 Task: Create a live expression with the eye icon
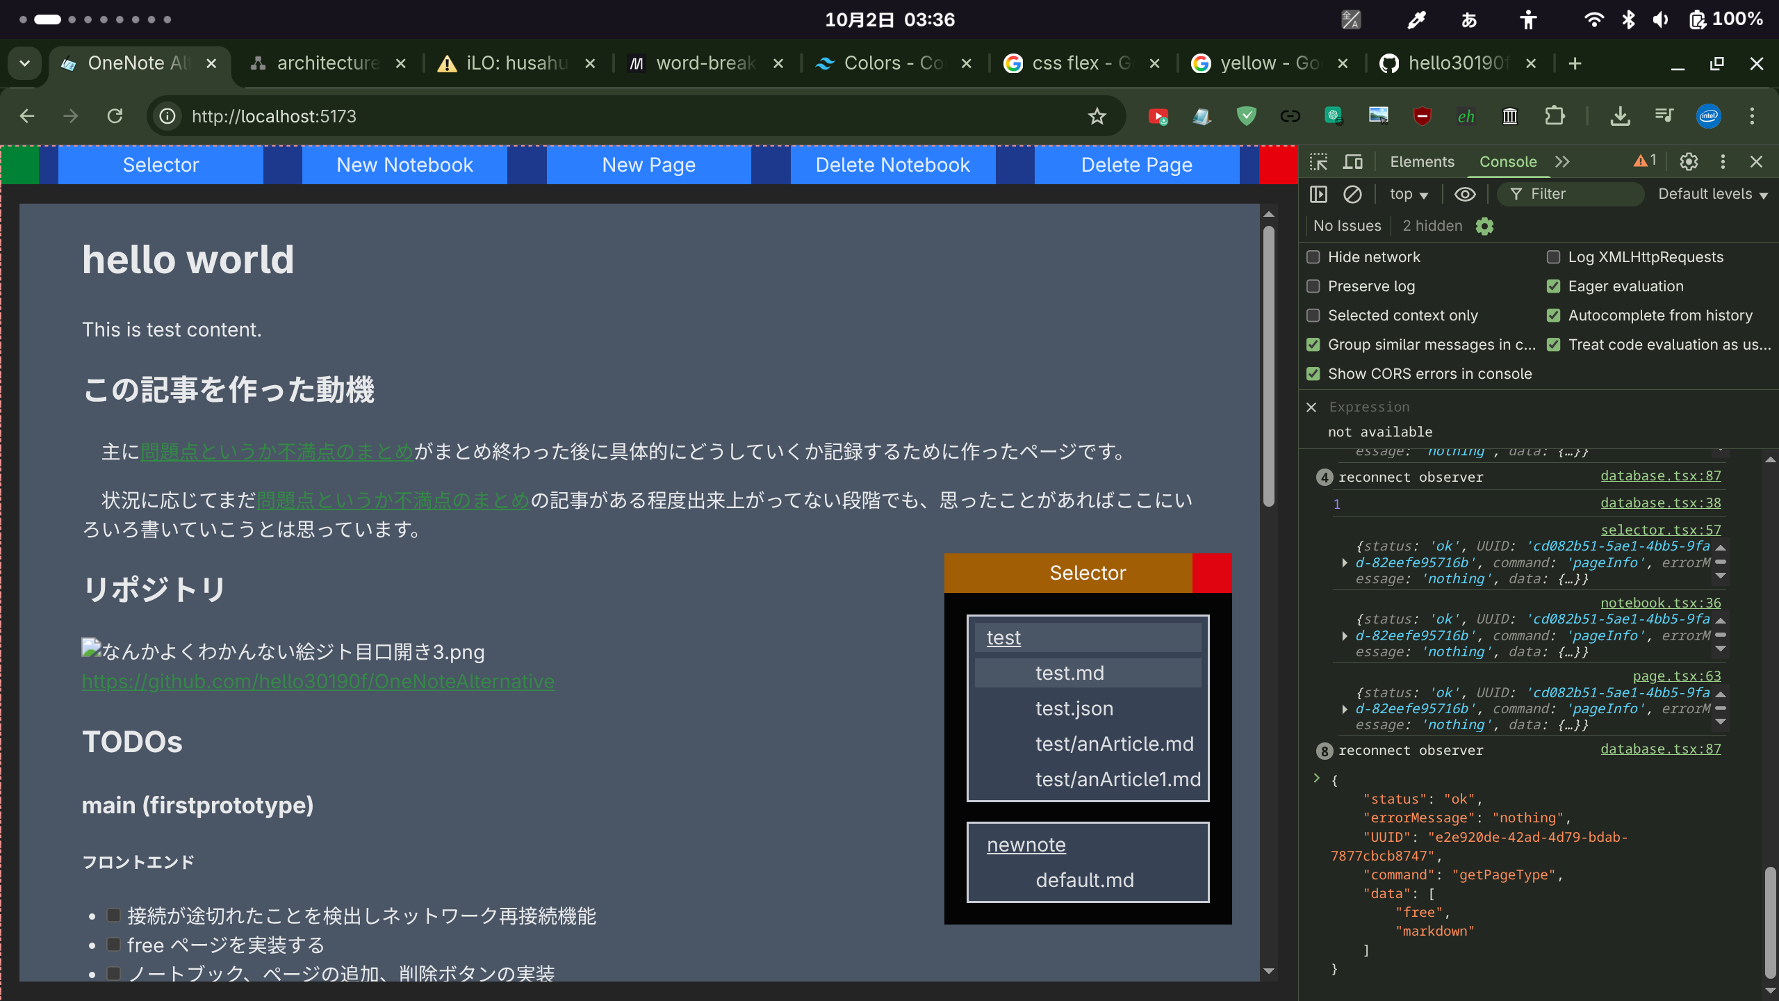(1465, 194)
